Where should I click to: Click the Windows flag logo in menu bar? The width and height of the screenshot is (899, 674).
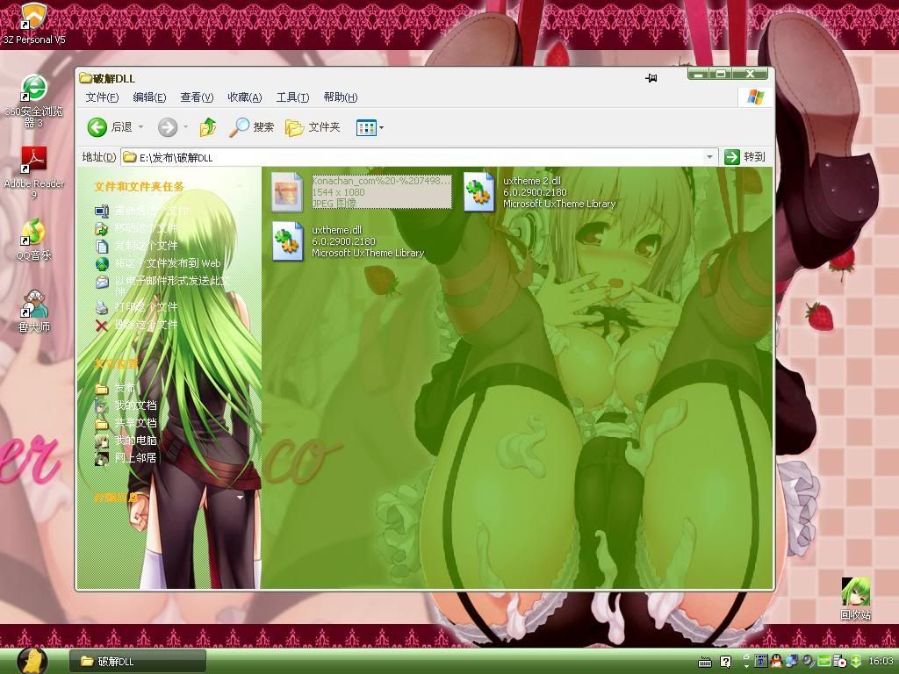tap(756, 97)
